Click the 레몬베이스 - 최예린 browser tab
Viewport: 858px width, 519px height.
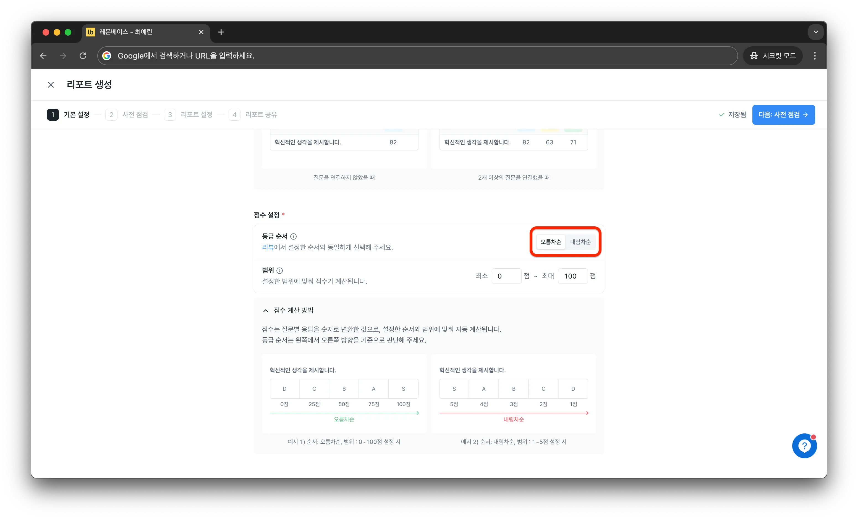146,32
